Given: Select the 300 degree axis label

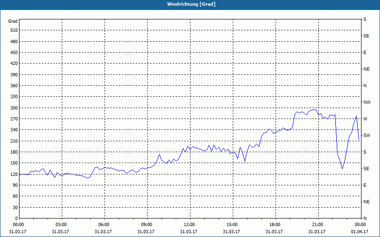Looking at the screenshot, I should 14,108.
